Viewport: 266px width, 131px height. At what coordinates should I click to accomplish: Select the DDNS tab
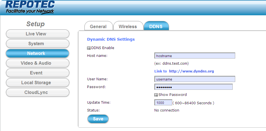click(156, 26)
